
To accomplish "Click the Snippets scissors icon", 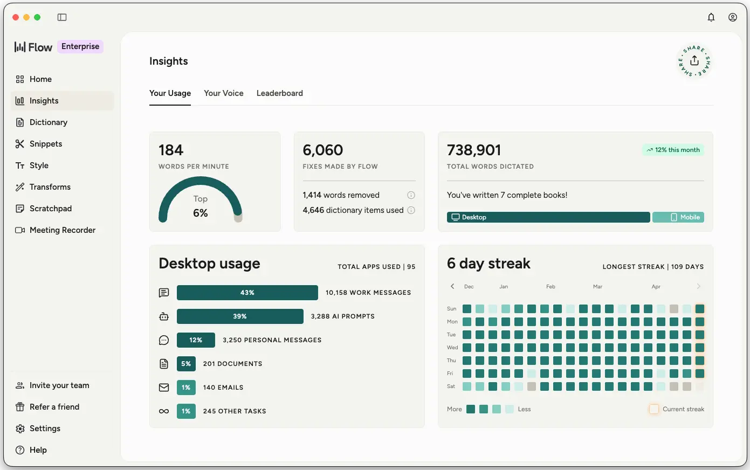I will point(20,144).
